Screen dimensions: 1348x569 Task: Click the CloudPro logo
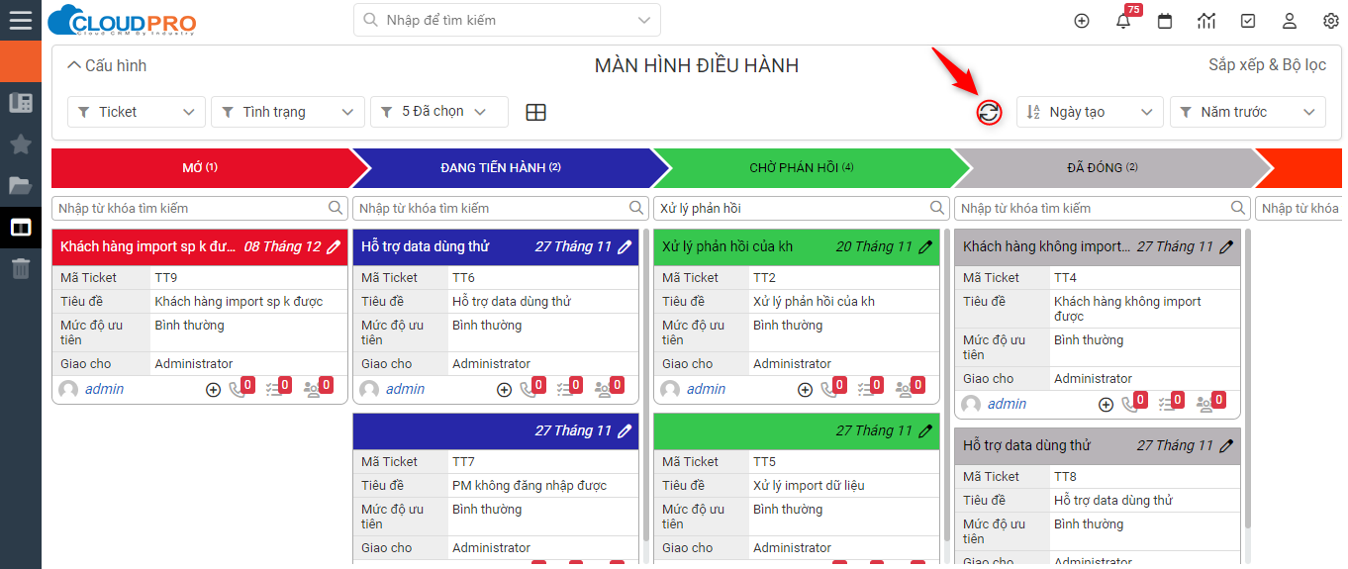coord(122,21)
